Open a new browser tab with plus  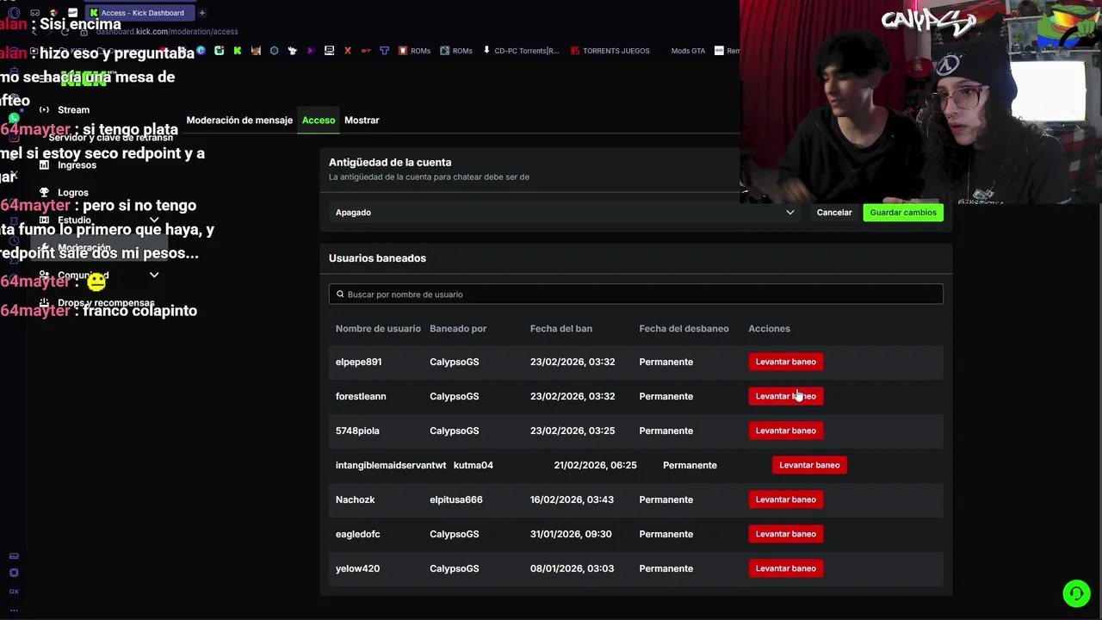(202, 13)
